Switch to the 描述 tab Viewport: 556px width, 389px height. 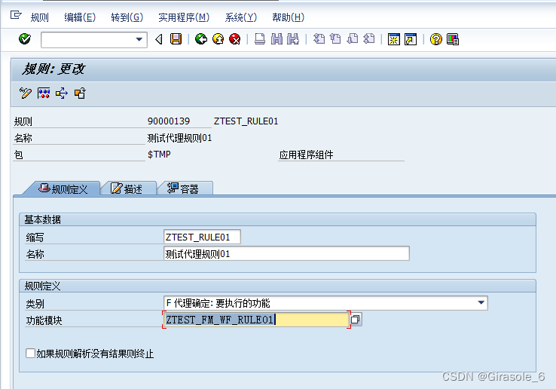(127, 188)
